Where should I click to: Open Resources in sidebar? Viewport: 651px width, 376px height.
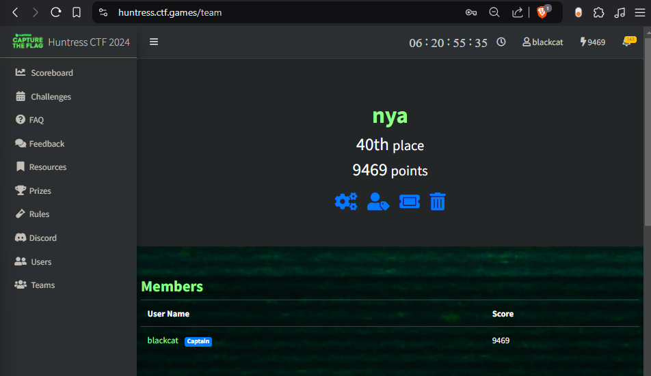tap(41, 167)
